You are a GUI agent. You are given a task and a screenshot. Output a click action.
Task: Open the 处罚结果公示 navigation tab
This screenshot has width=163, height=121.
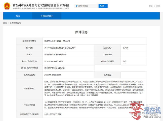[x=47, y=16]
